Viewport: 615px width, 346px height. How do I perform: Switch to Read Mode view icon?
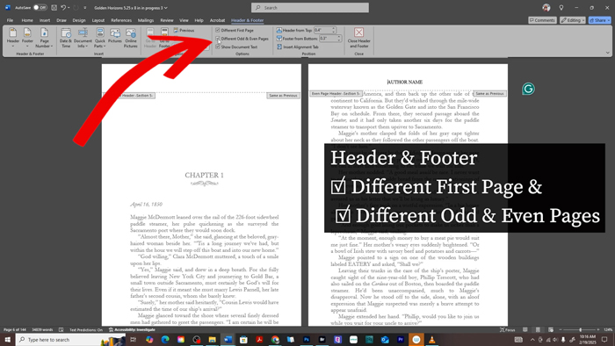coord(525,330)
